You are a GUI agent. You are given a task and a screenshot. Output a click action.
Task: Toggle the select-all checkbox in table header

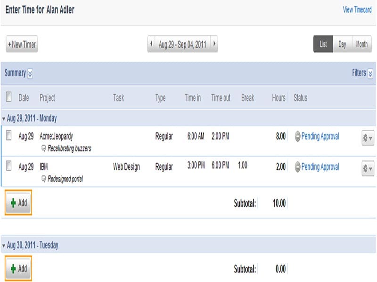(8, 97)
